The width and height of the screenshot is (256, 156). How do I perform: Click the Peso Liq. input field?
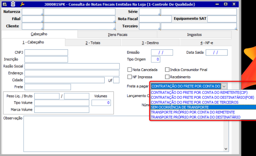47,96
